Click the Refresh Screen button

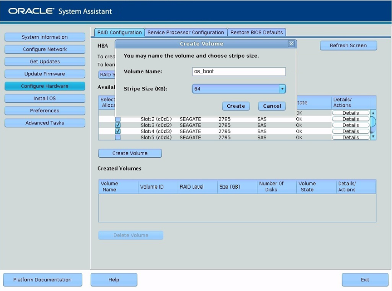click(x=348, y=45)
